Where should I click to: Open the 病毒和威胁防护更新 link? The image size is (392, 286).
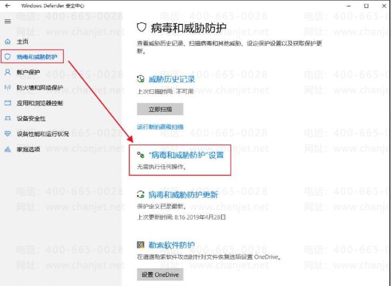click(x=183, y=195)
